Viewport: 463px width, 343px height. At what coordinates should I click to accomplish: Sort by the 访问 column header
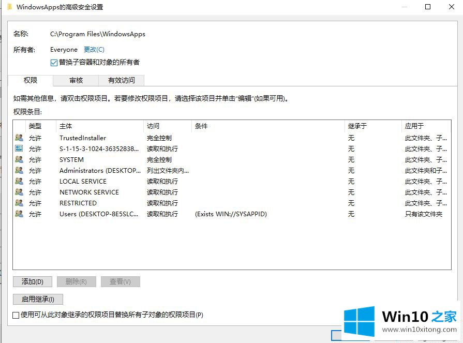click(168, 126)
